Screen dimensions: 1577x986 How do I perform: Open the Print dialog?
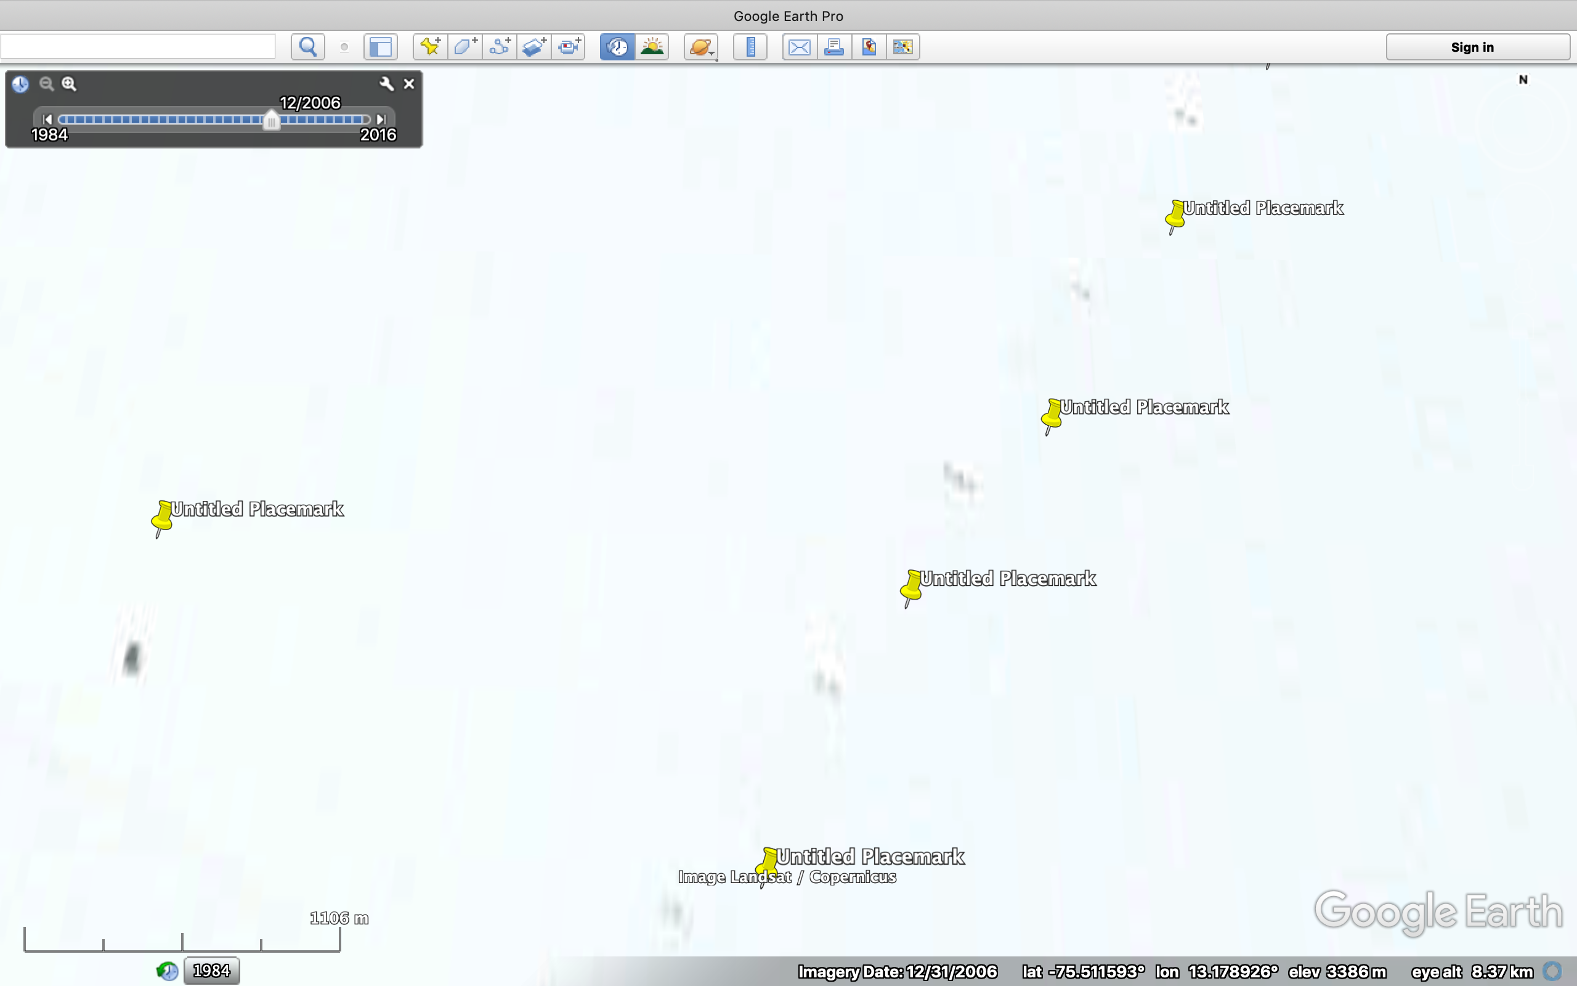click(833, 46)
